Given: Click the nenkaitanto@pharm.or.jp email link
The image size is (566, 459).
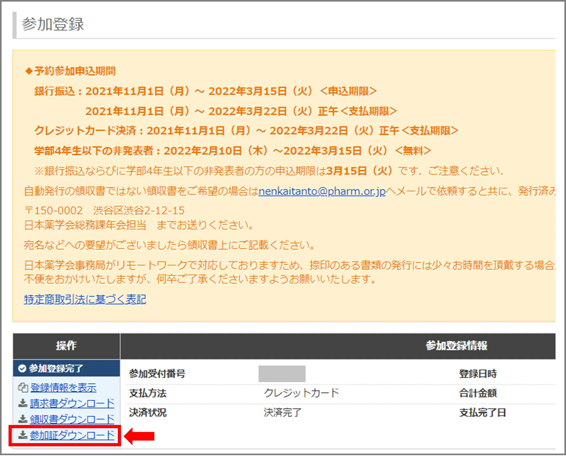Looking at the screenshot, I should 322,191.
